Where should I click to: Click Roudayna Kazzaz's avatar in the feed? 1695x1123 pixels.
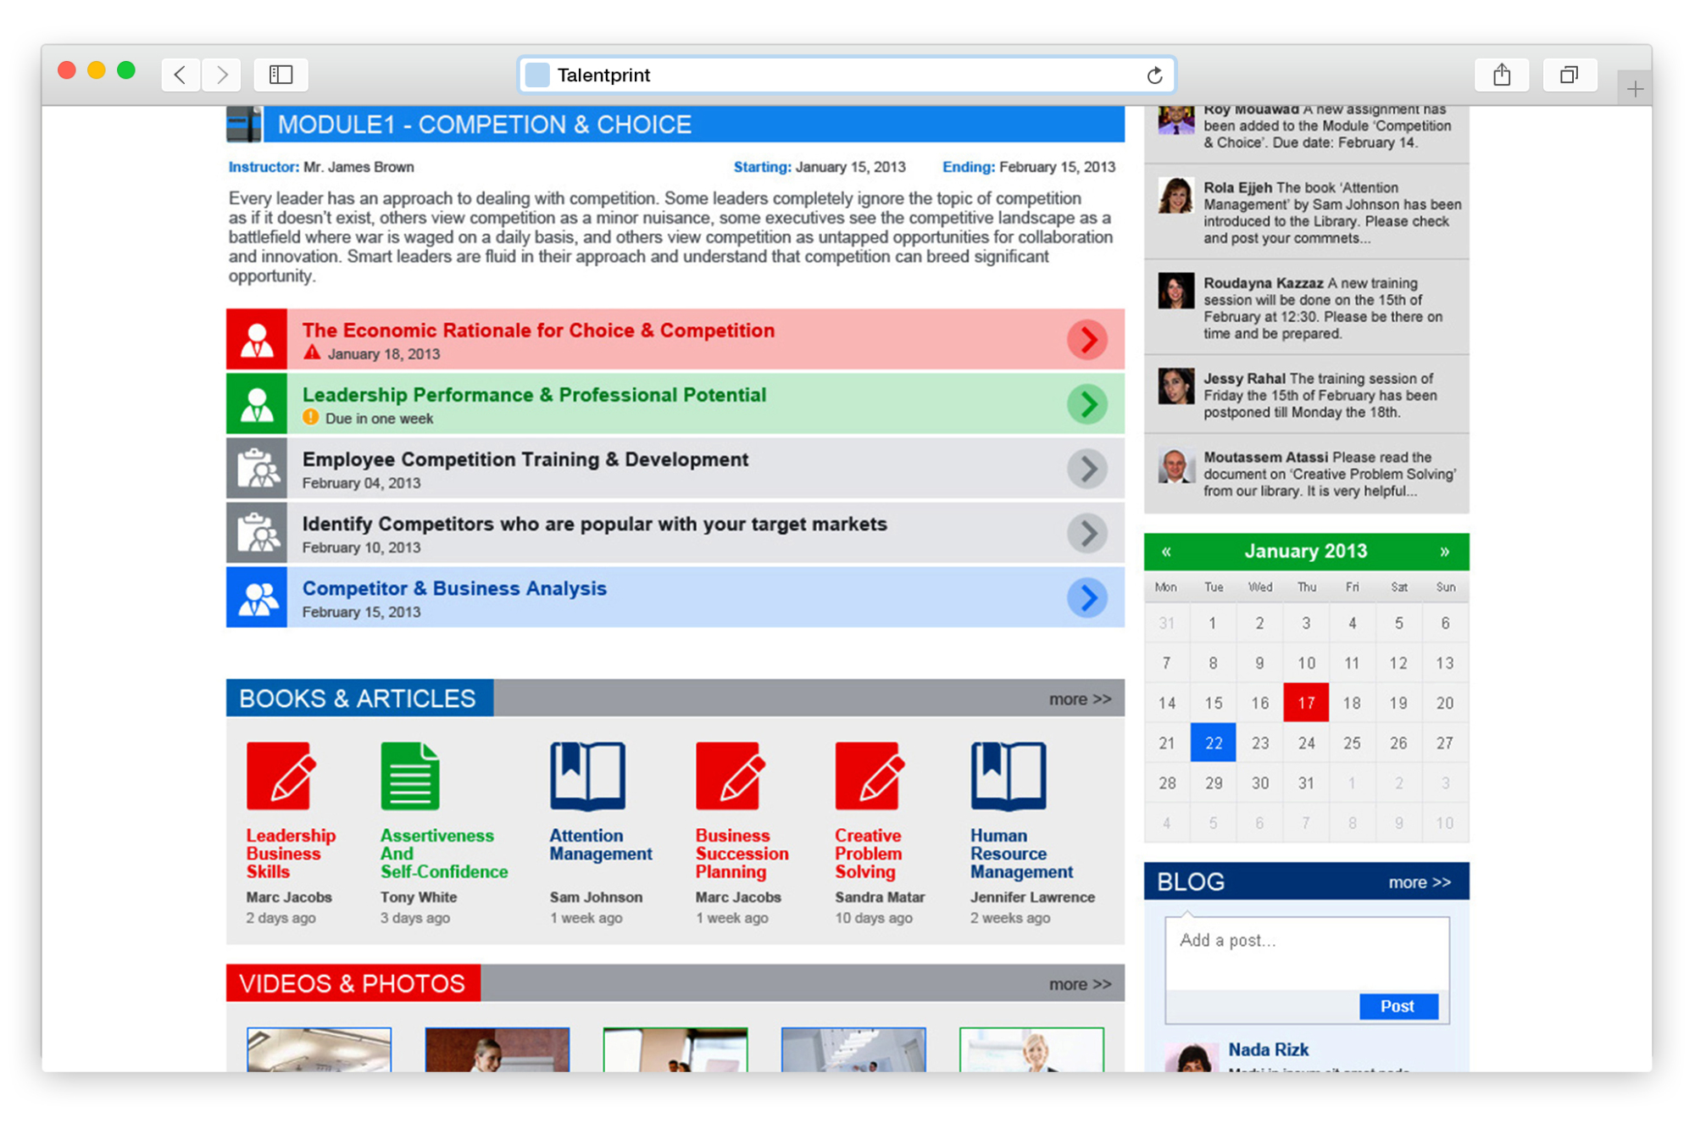[x=1176, y=291]
